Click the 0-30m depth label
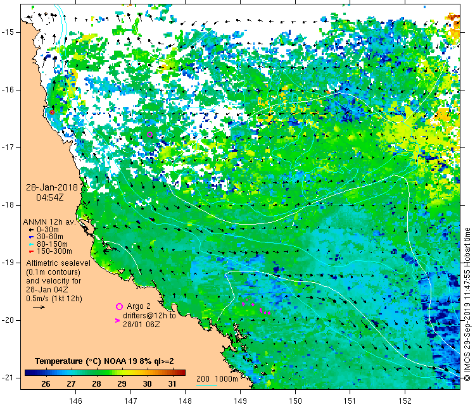The image size is (475, 405). (48, 230)
